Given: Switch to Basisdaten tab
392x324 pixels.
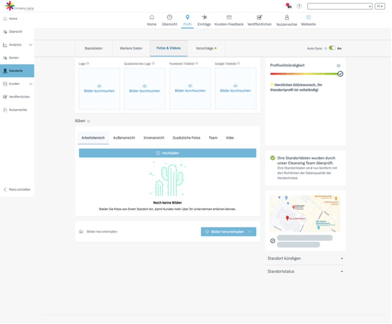Looking at the screenshot, I should (94, 48).
